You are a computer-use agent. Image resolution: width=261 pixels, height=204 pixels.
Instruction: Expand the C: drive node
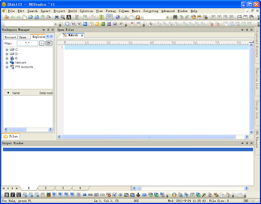click(x=7, y=50)
